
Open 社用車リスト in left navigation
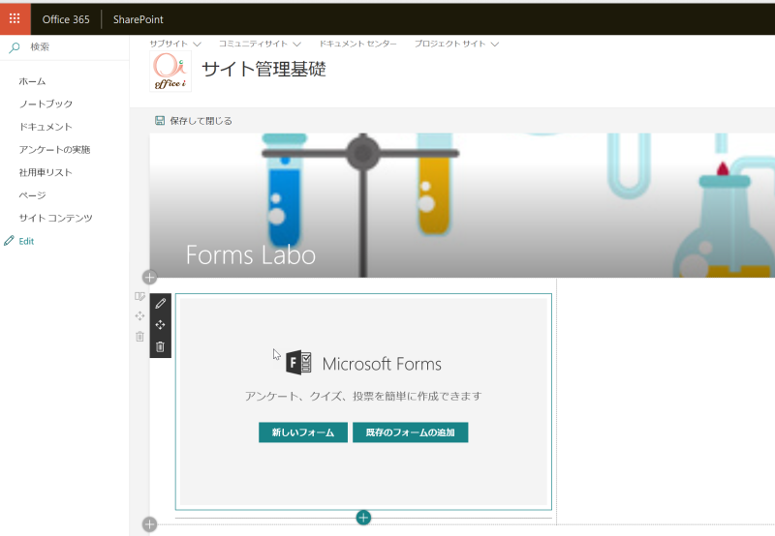tap(46, 172)
